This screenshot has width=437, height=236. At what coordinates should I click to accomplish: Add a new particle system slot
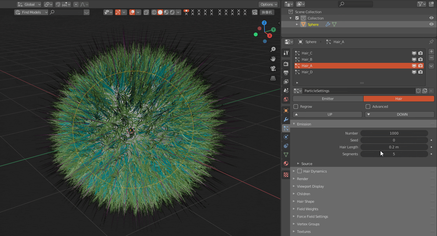coord(431,52)
